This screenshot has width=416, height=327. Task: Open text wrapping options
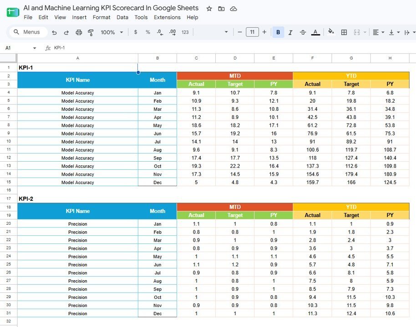pyautogui.click(x=410, y=32)
